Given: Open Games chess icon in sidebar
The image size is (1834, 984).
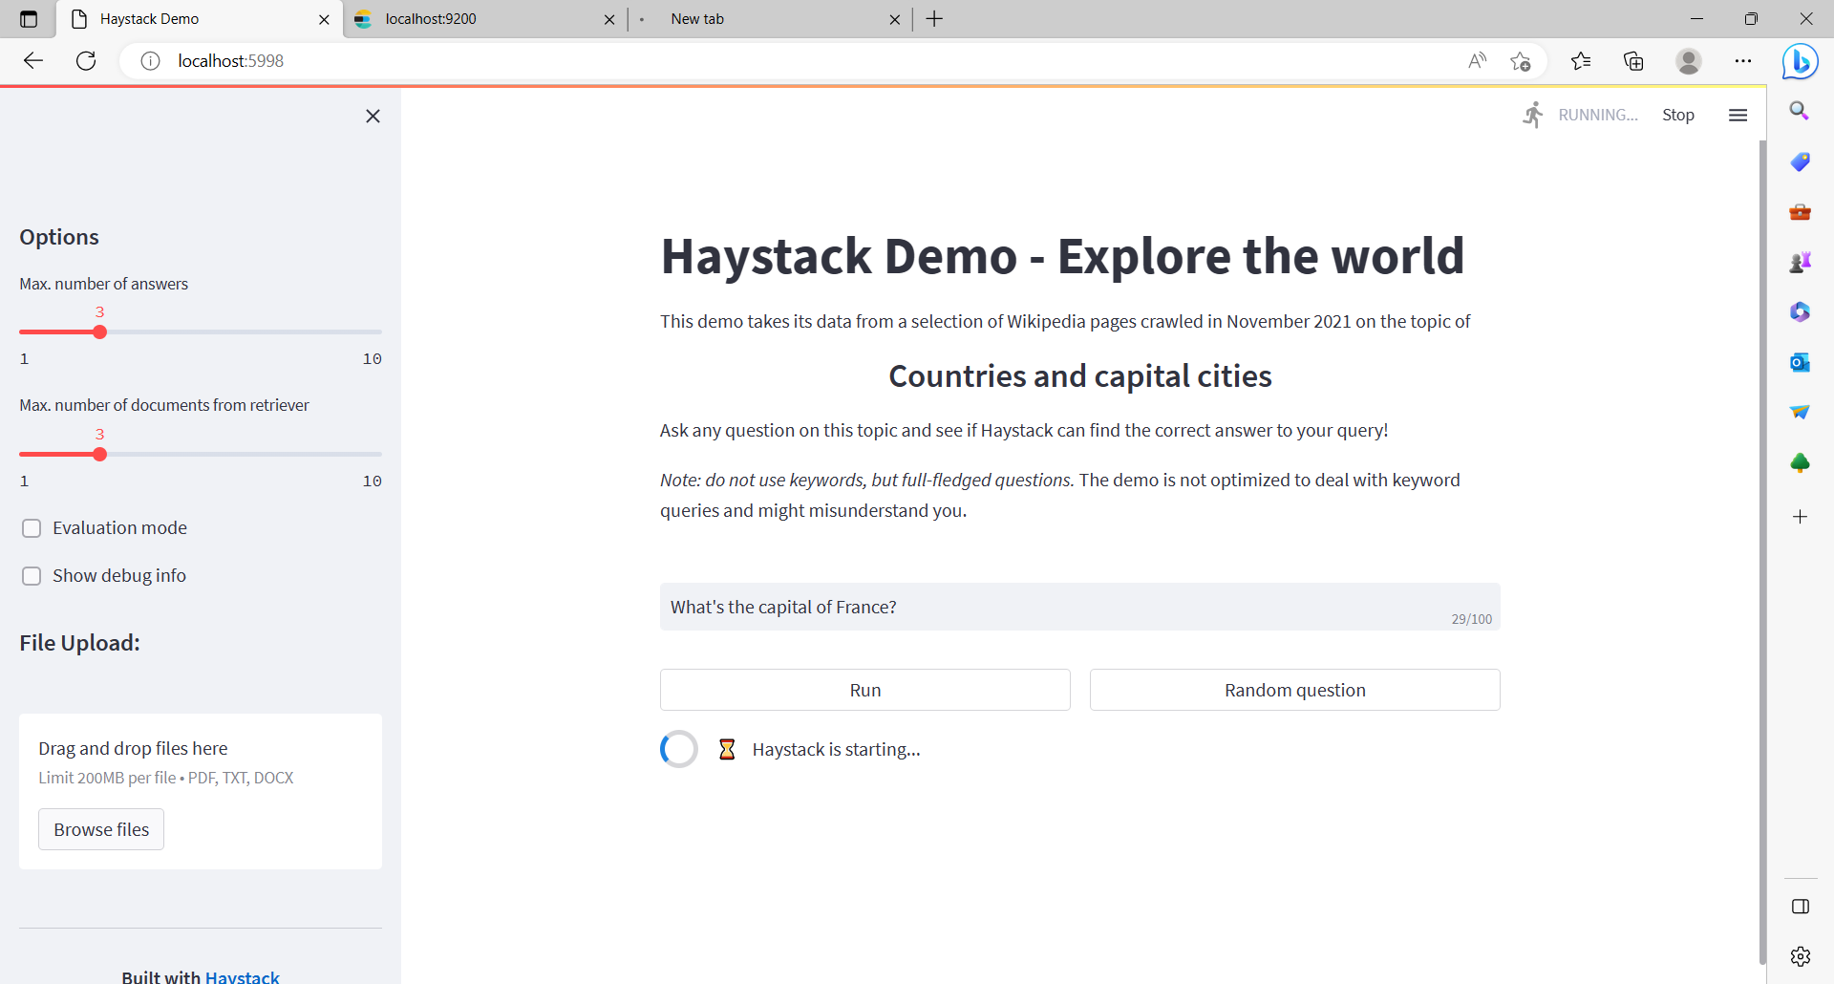Looking at the screenshot, I should [x=1800, y=262].
